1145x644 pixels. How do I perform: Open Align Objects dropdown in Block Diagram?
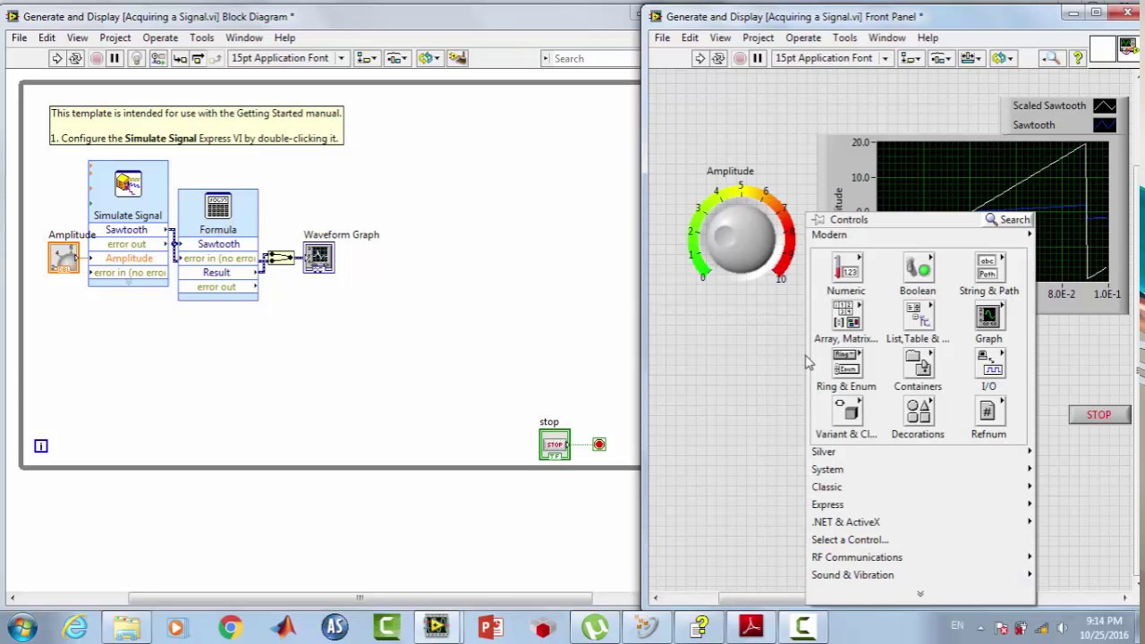coord(367,58)
